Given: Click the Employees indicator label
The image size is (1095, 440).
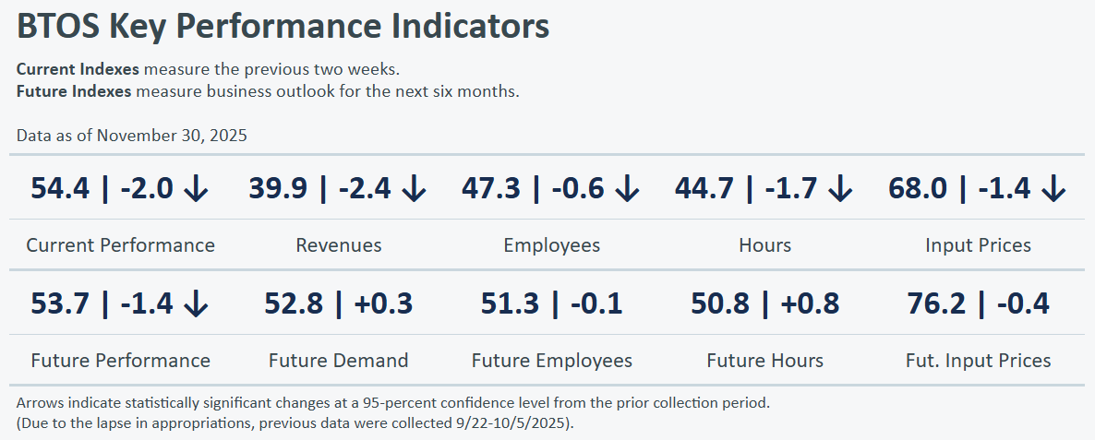Looking at the screenshot, I should (551, 245).
